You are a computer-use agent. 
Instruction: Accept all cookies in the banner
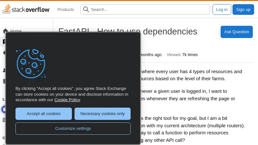point(44,114)
